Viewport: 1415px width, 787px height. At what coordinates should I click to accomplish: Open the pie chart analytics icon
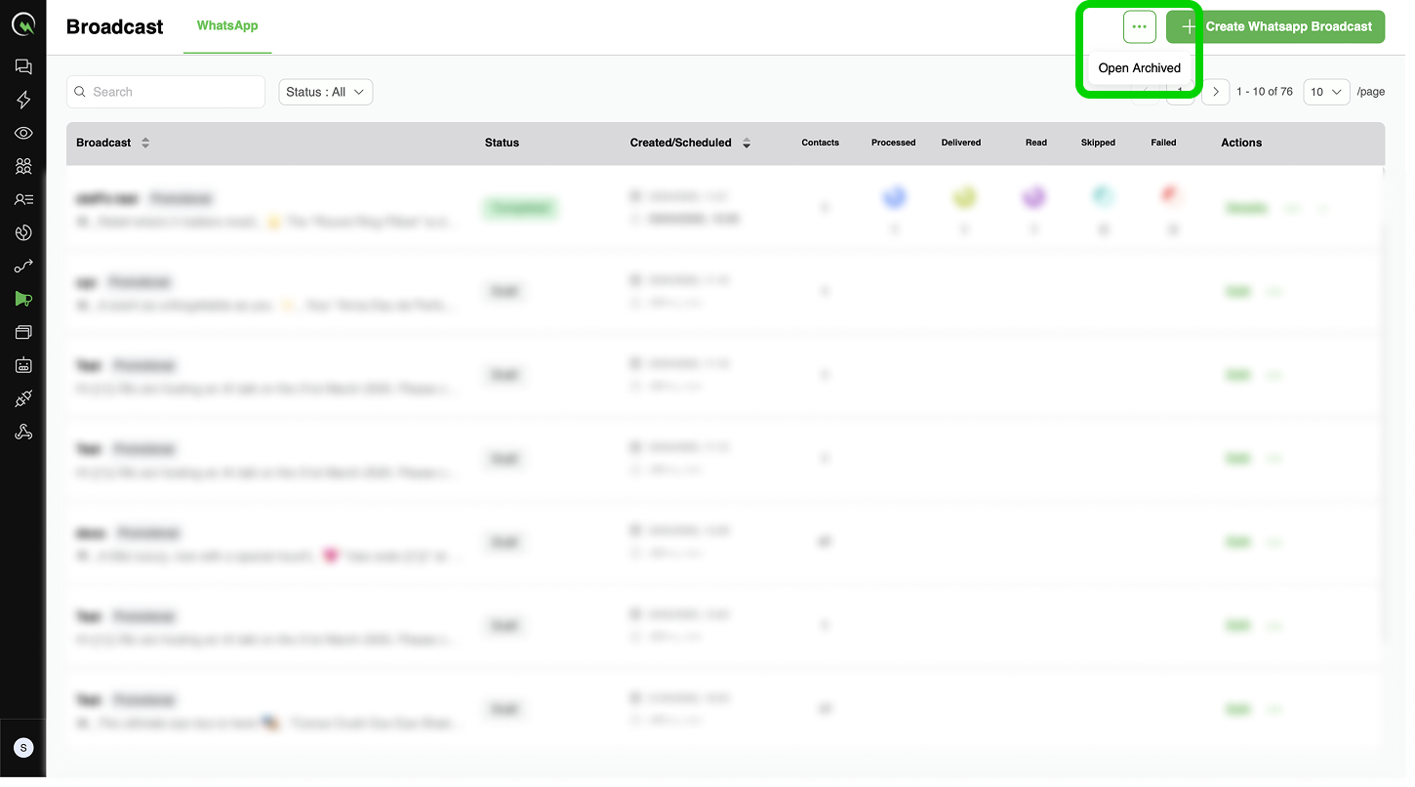(x=23, y=232)
